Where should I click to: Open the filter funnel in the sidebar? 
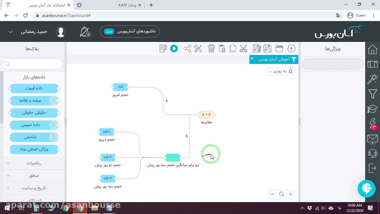(373, 94)
